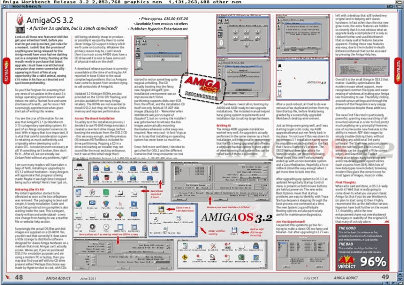Toggle Resizable From All Sides checkbox

tap(168, 248)
